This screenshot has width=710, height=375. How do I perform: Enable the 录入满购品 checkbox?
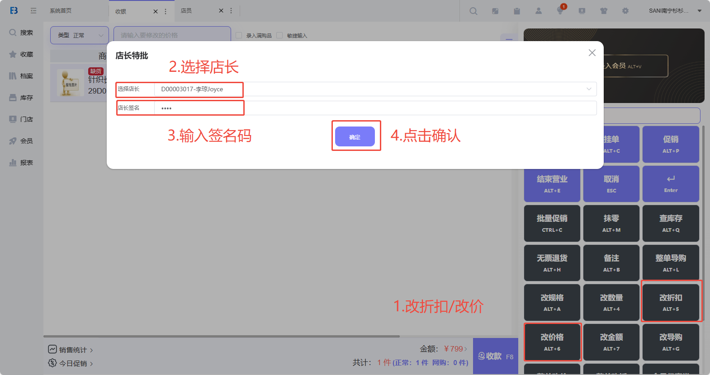click(239, 35)
